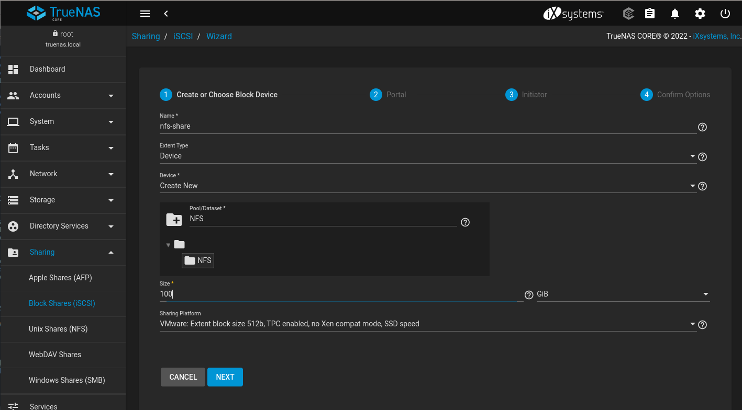Open help for the Name field
Viewport: 742px width, 410px height.
coord(703,127)
